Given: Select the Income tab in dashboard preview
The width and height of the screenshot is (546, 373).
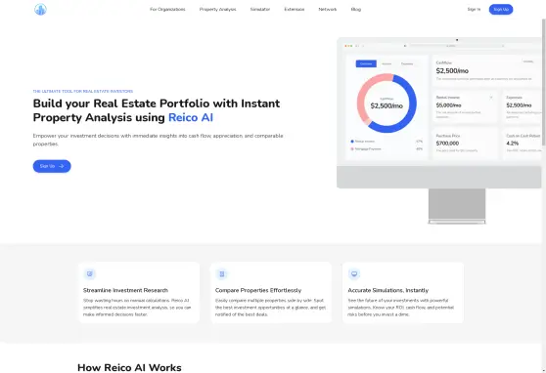Looking at the screenshot, I should point(387,63).
